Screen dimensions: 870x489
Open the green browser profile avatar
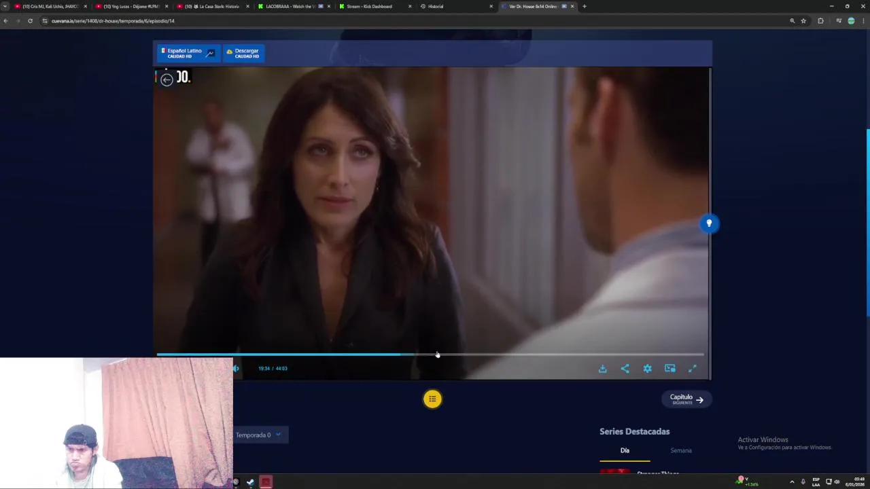[851, 21]
